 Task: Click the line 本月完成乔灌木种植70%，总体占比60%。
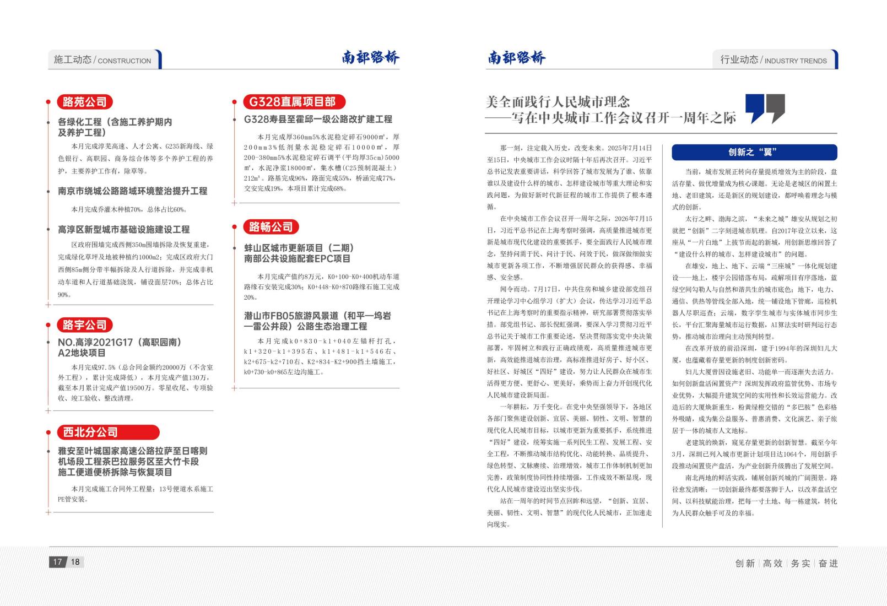click(129, 209)
